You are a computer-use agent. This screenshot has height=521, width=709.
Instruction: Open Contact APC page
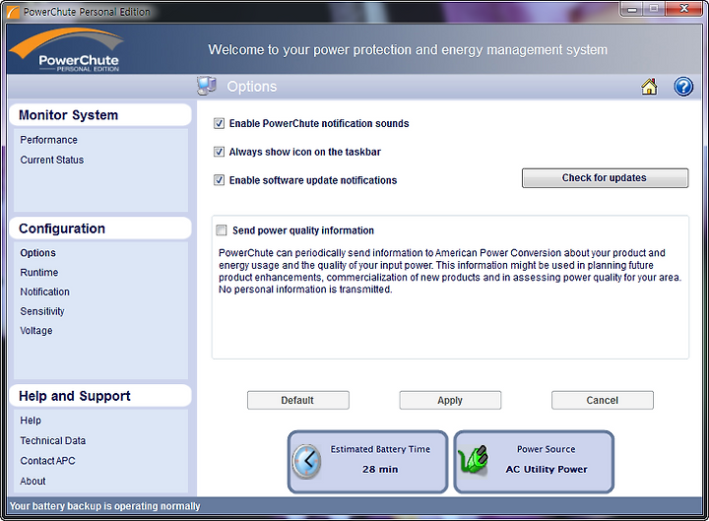[x=48, y=461]
